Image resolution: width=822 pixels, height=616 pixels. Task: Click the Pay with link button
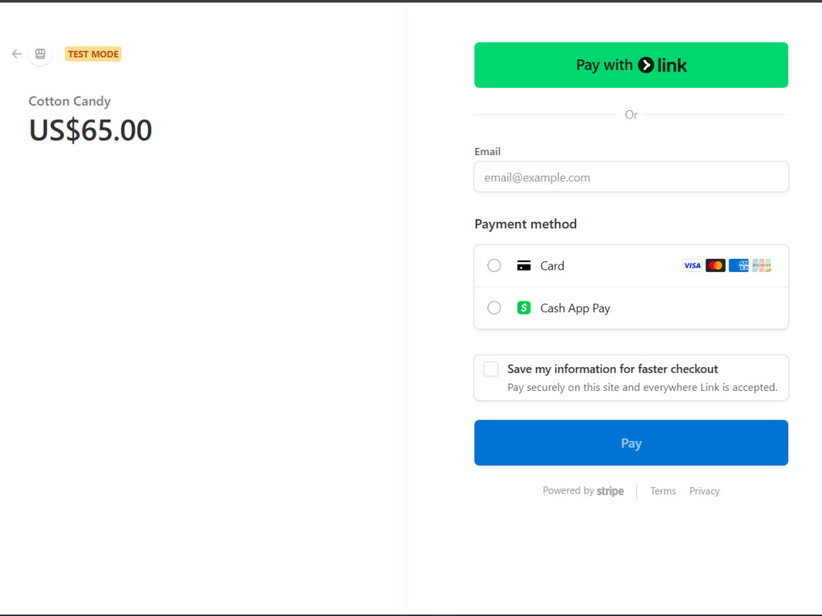click(x=631, y=65)
